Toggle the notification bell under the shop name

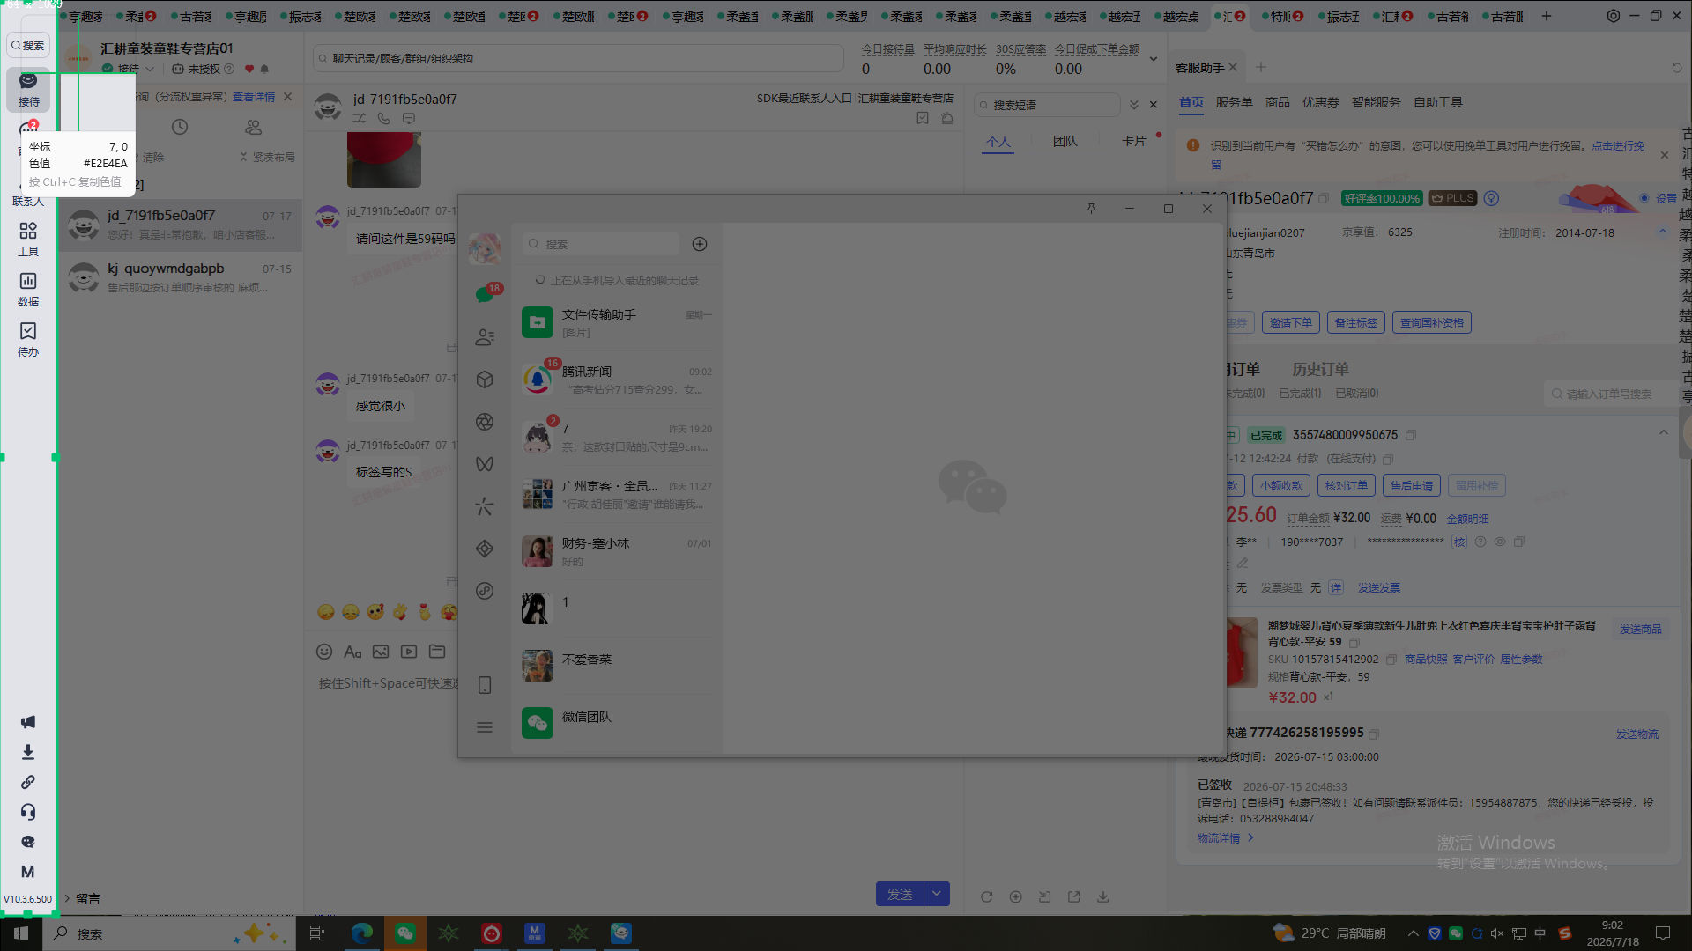click(264, 69)
